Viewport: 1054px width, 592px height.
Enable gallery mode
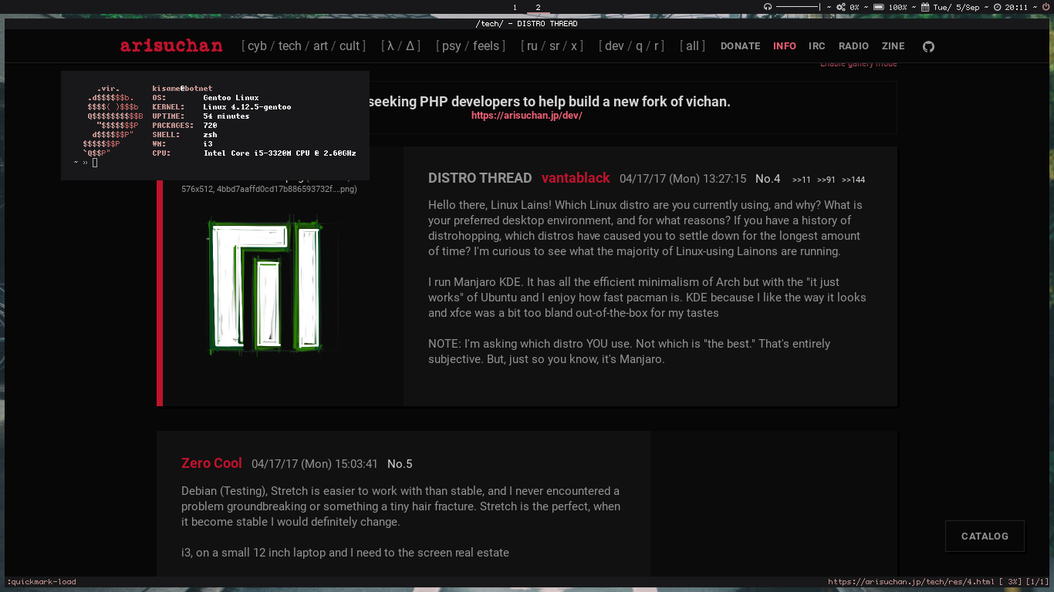[858, 64]
